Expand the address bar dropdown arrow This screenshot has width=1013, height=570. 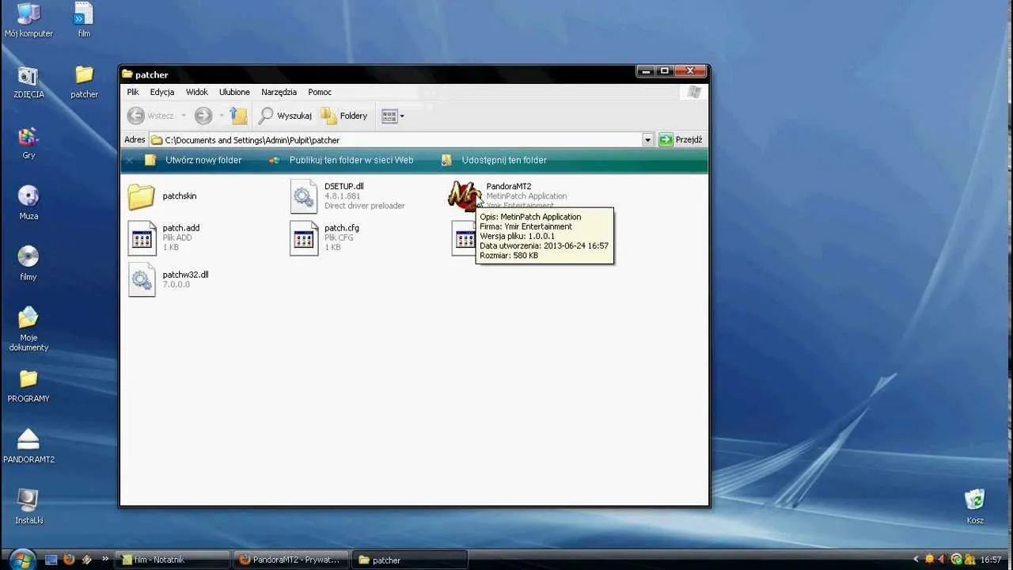point(647,140)
